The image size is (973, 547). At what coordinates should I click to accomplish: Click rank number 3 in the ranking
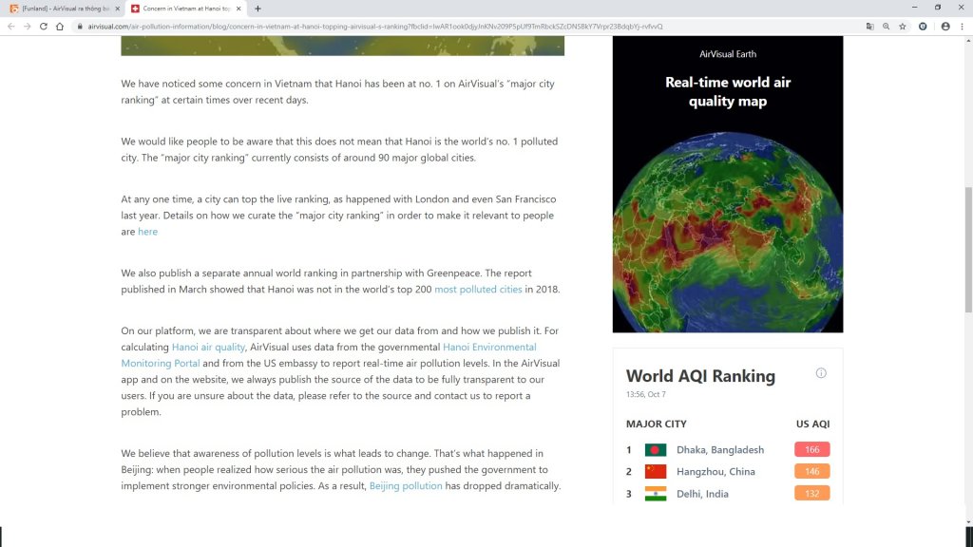pos(629,494)
